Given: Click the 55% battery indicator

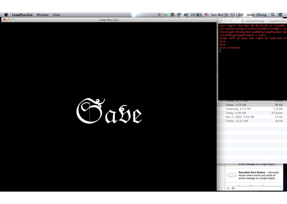Looking at the screenshot, I should pyautogui.click(x=196, y=14).
